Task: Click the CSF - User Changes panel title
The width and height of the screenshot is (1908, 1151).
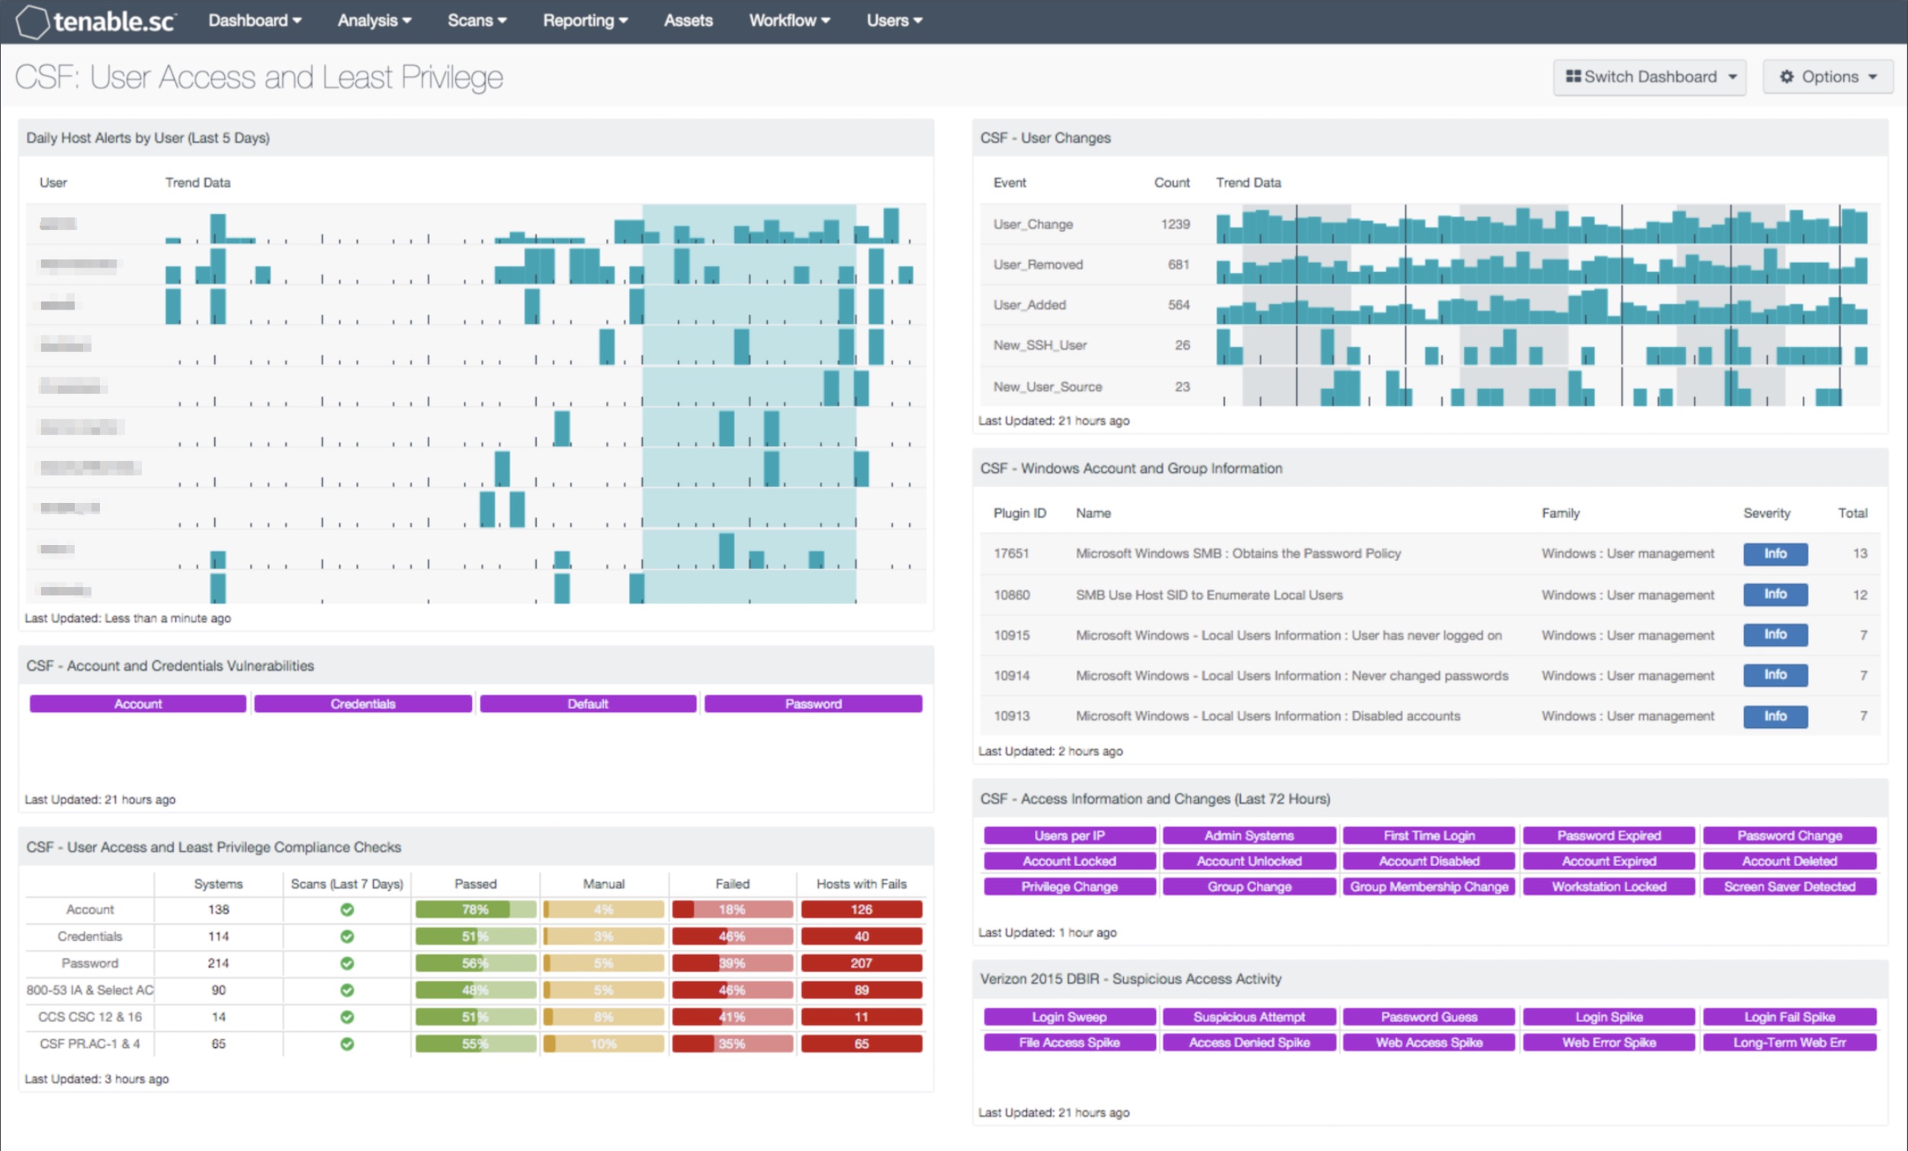Action: (1045, 138)
